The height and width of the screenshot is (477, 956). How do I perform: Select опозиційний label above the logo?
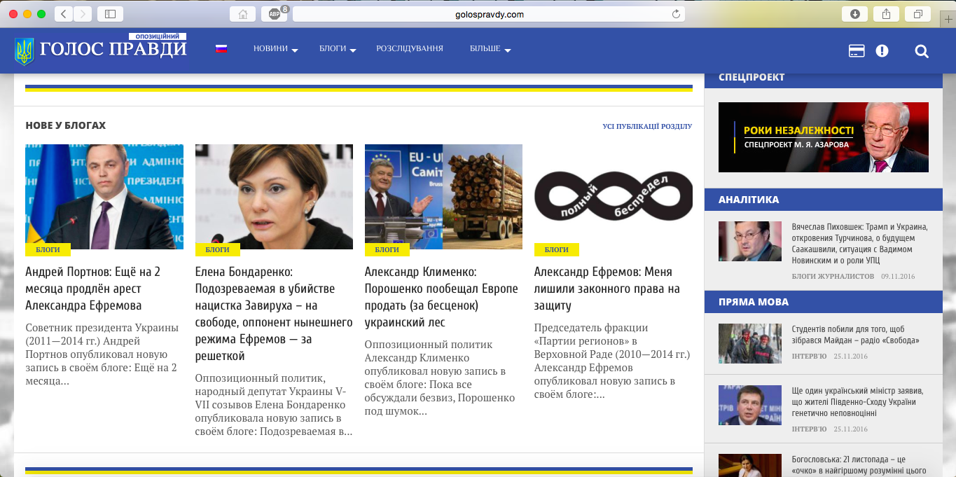[x=158, y=36]
